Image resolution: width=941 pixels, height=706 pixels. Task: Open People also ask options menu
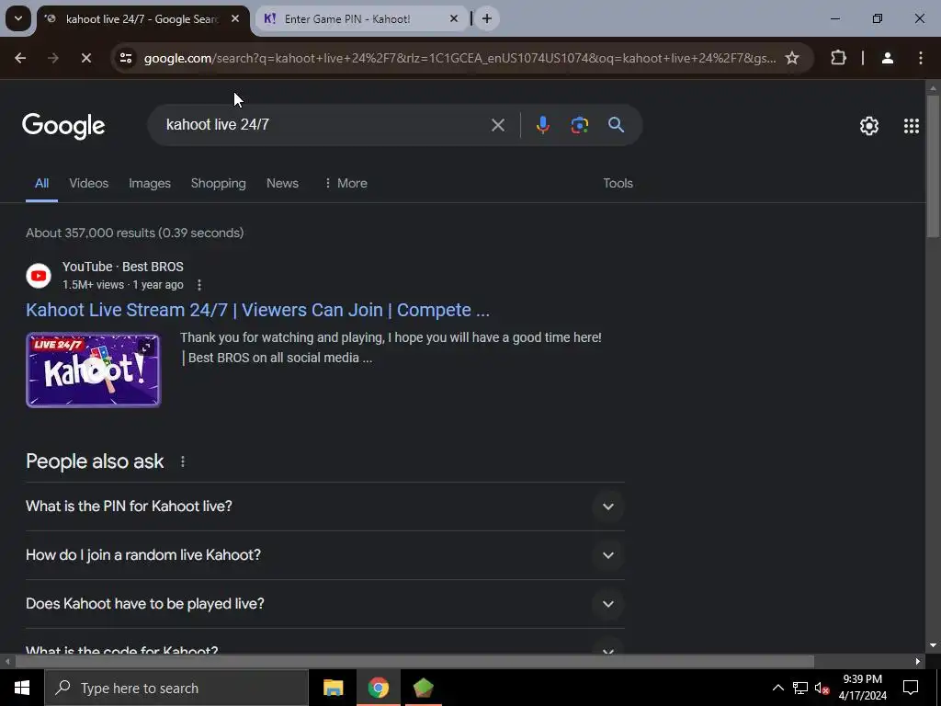coord(183,461)
